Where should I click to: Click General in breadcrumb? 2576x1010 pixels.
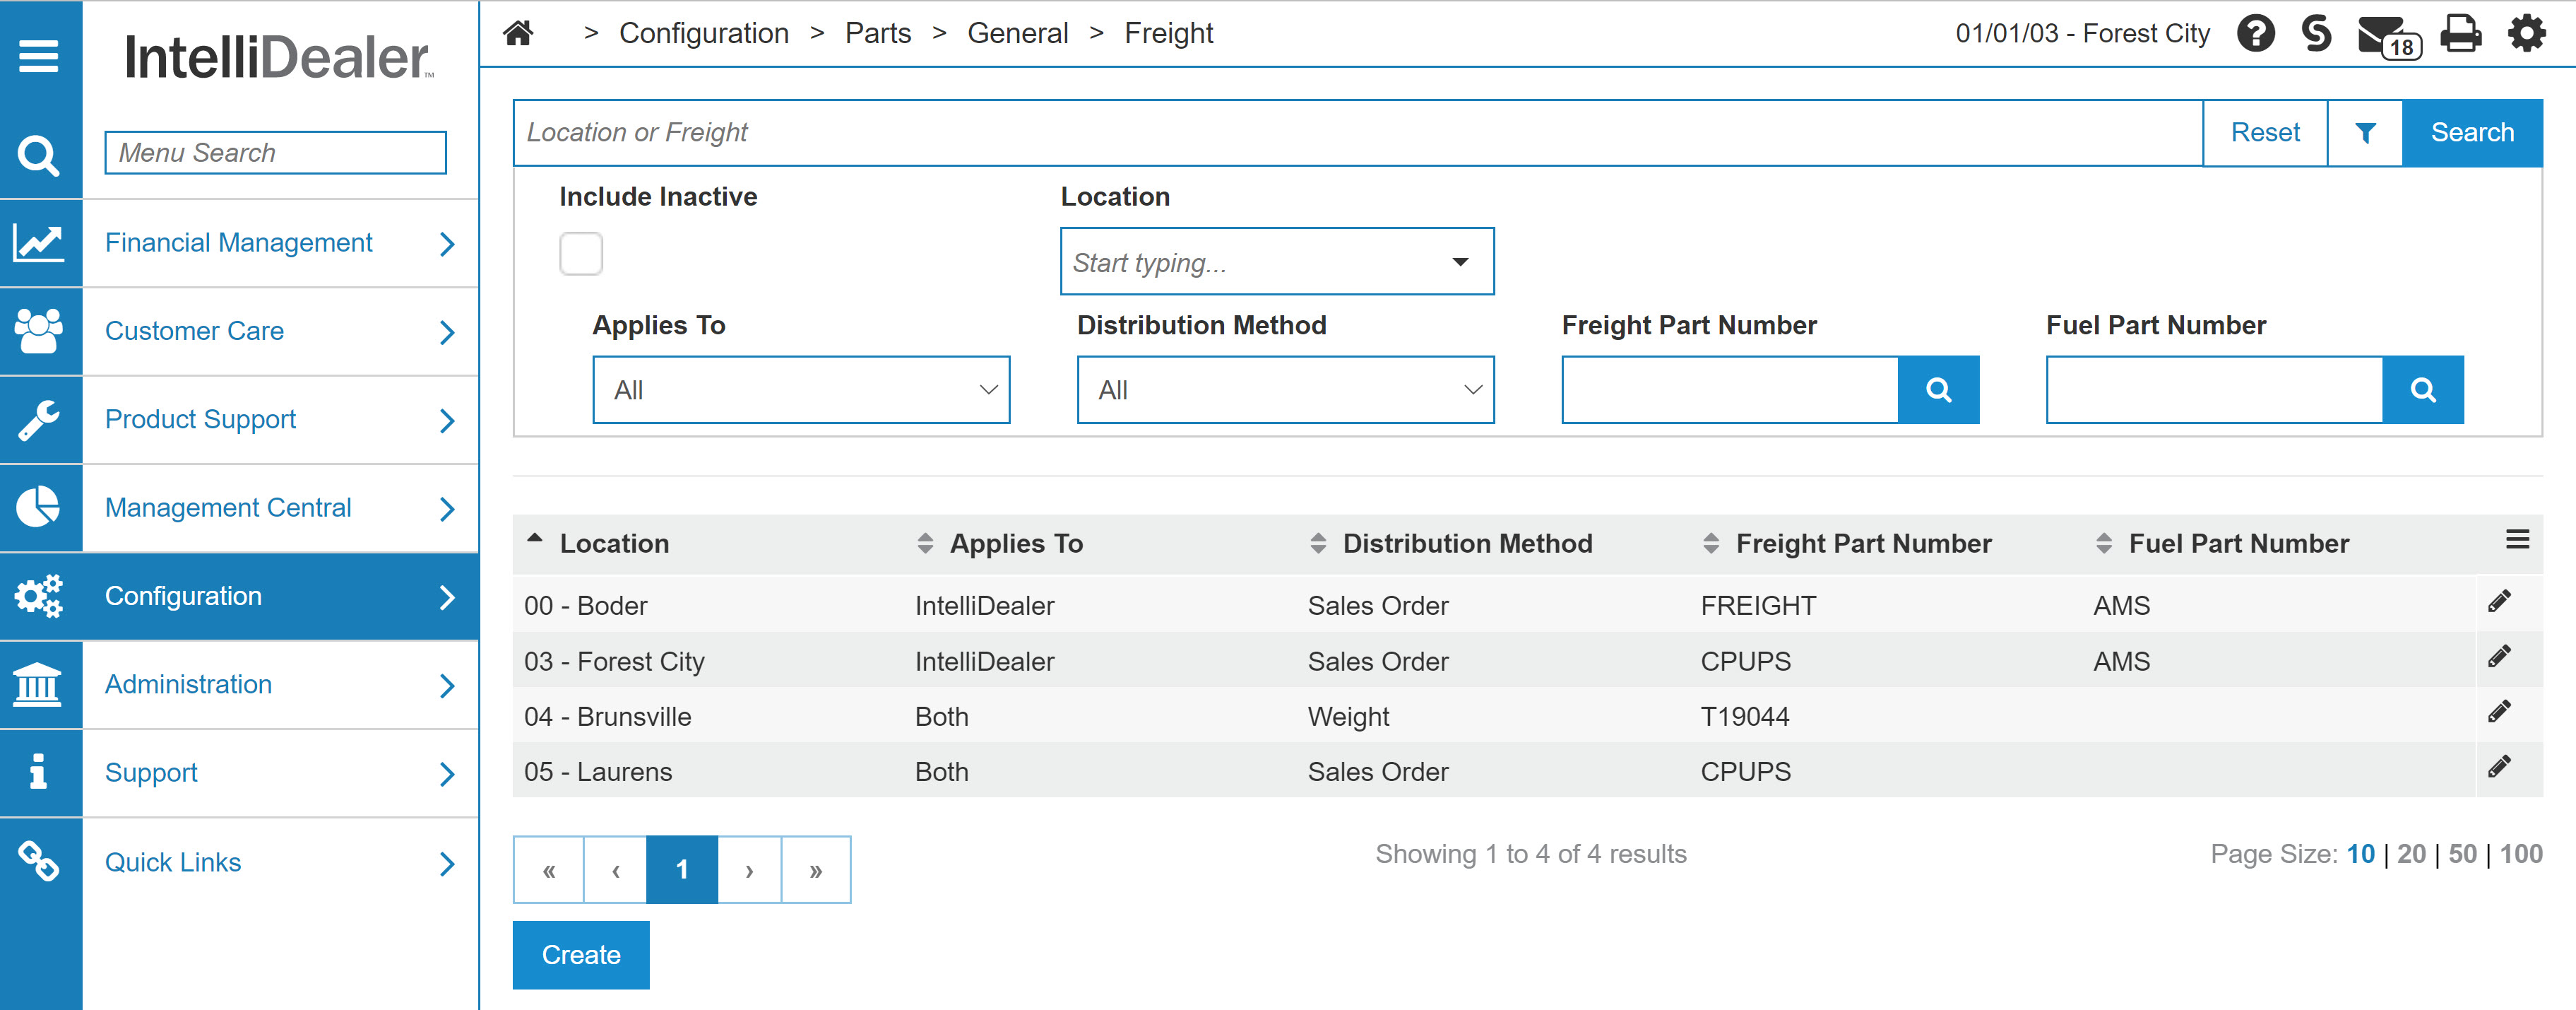(x=1017, y=33)
